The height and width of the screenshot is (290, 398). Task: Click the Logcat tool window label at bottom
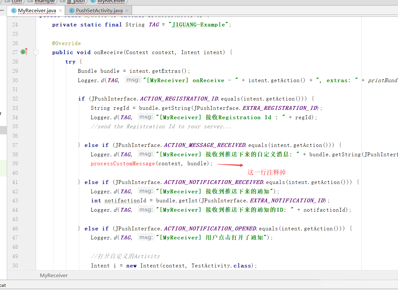pyautogui.click(x=3, y=285)
